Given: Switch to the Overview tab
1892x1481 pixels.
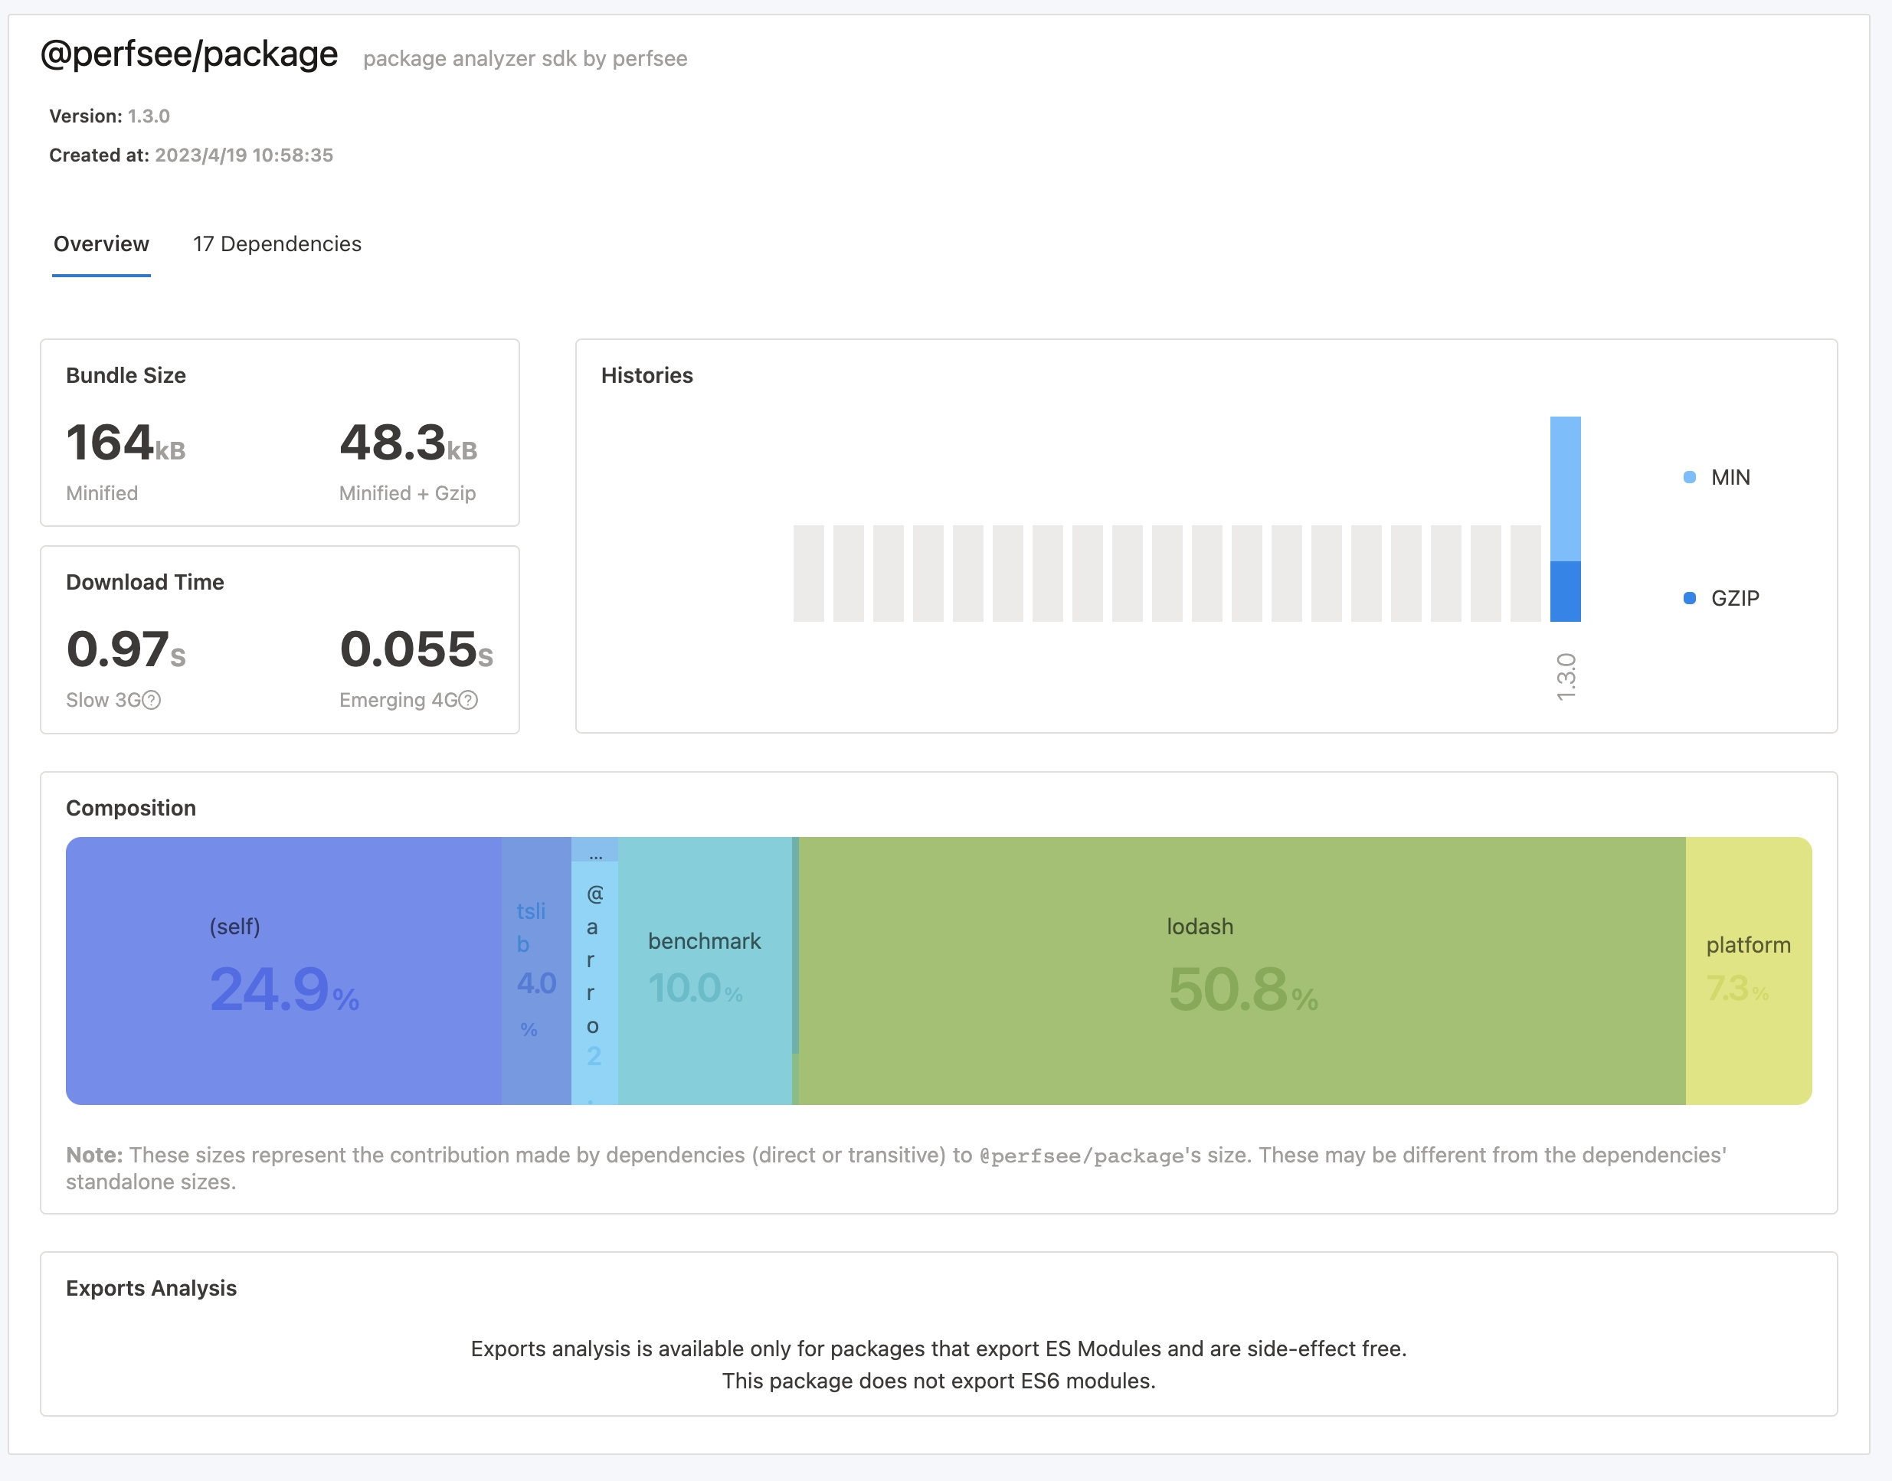Looking at the screenshot, I should 101,244.
